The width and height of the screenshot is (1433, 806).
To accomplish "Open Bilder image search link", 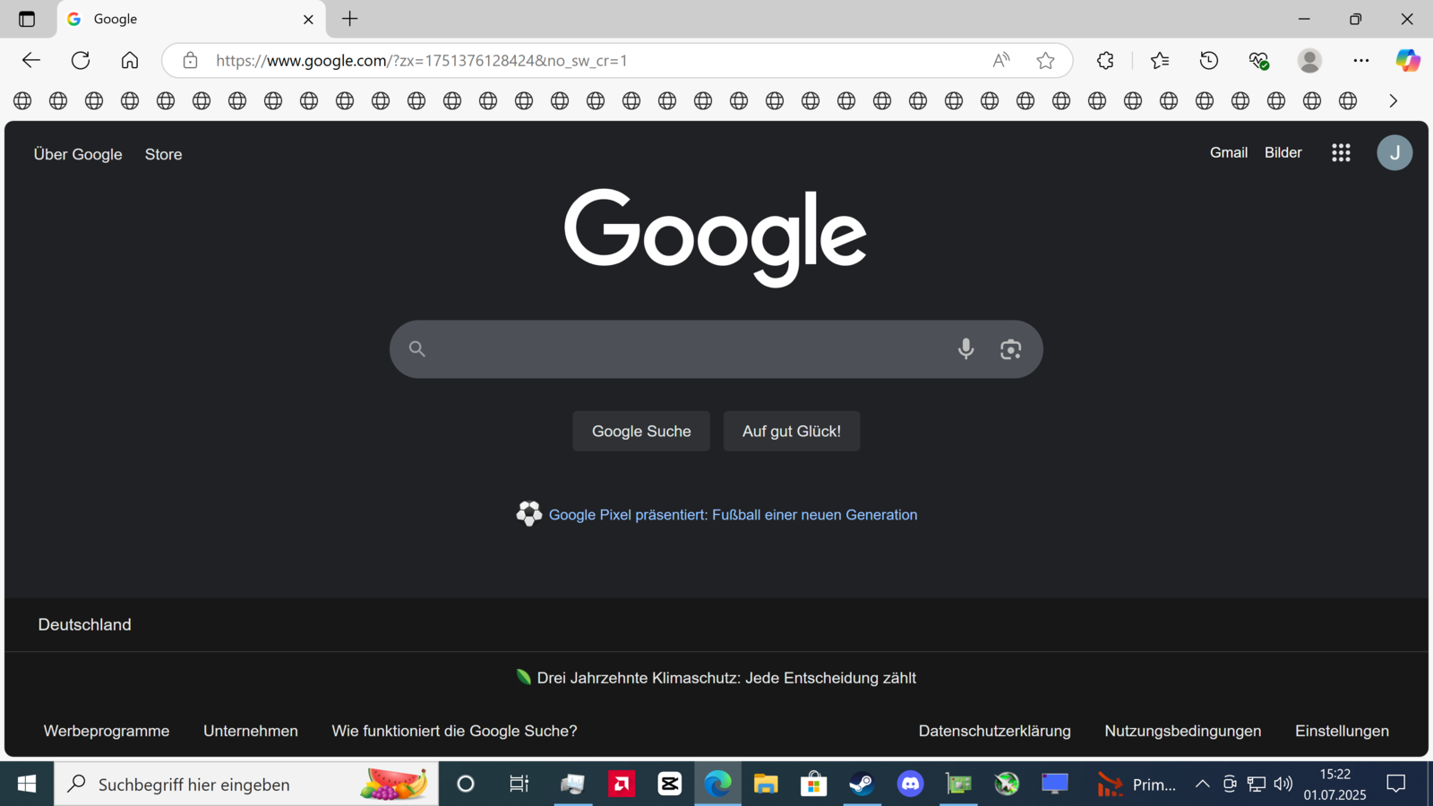I will [1283, 152].
